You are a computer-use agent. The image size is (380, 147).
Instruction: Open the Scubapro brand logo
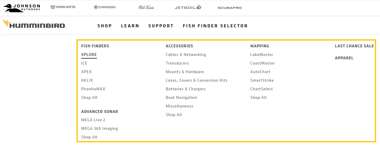[x=230, y=8]
